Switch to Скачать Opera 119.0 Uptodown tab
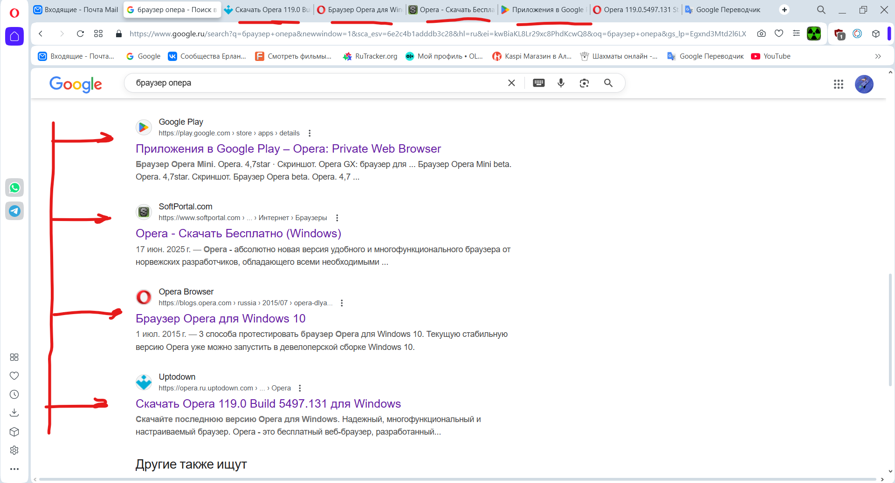This screenshot has width=895, height=483. pyautogui.click(x=267, y=10)
